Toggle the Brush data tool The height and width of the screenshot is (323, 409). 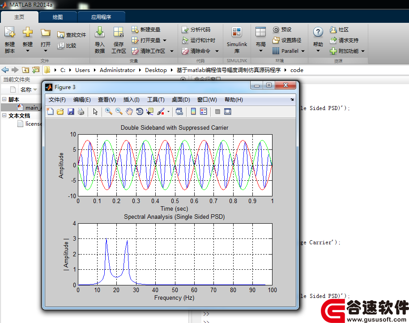[x=161, y=111]
